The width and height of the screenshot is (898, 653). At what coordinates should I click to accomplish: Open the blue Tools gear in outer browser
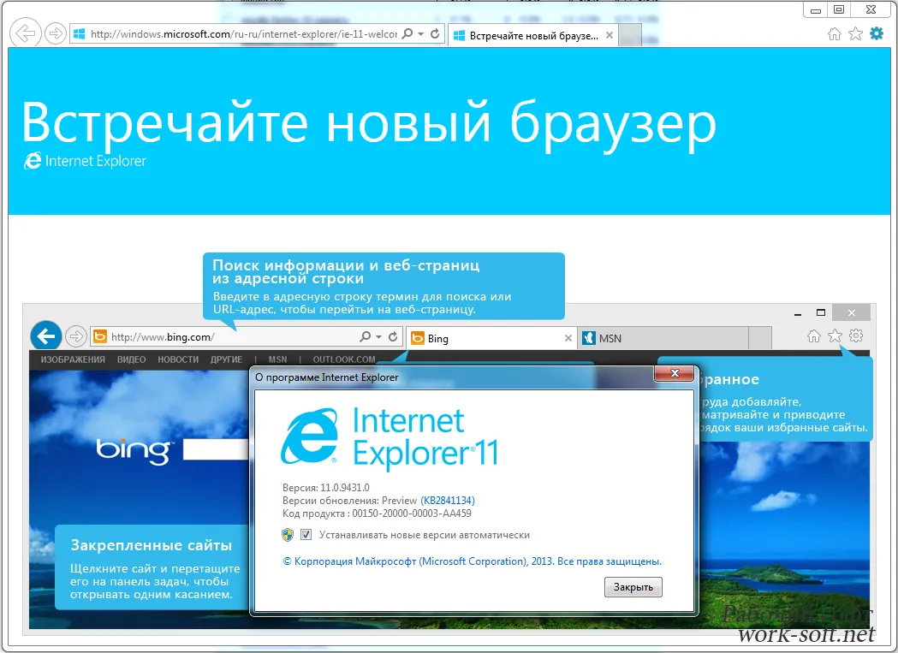[877, 33]
